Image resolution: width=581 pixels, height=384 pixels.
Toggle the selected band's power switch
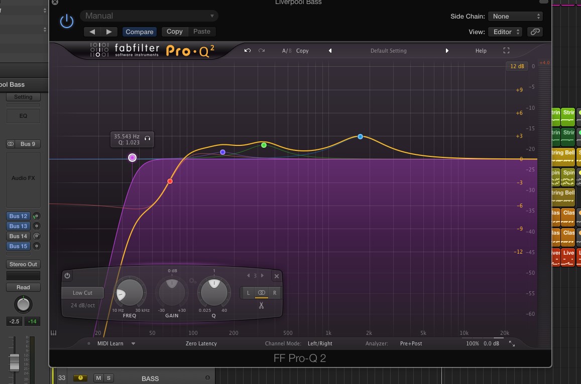[67, 275]
